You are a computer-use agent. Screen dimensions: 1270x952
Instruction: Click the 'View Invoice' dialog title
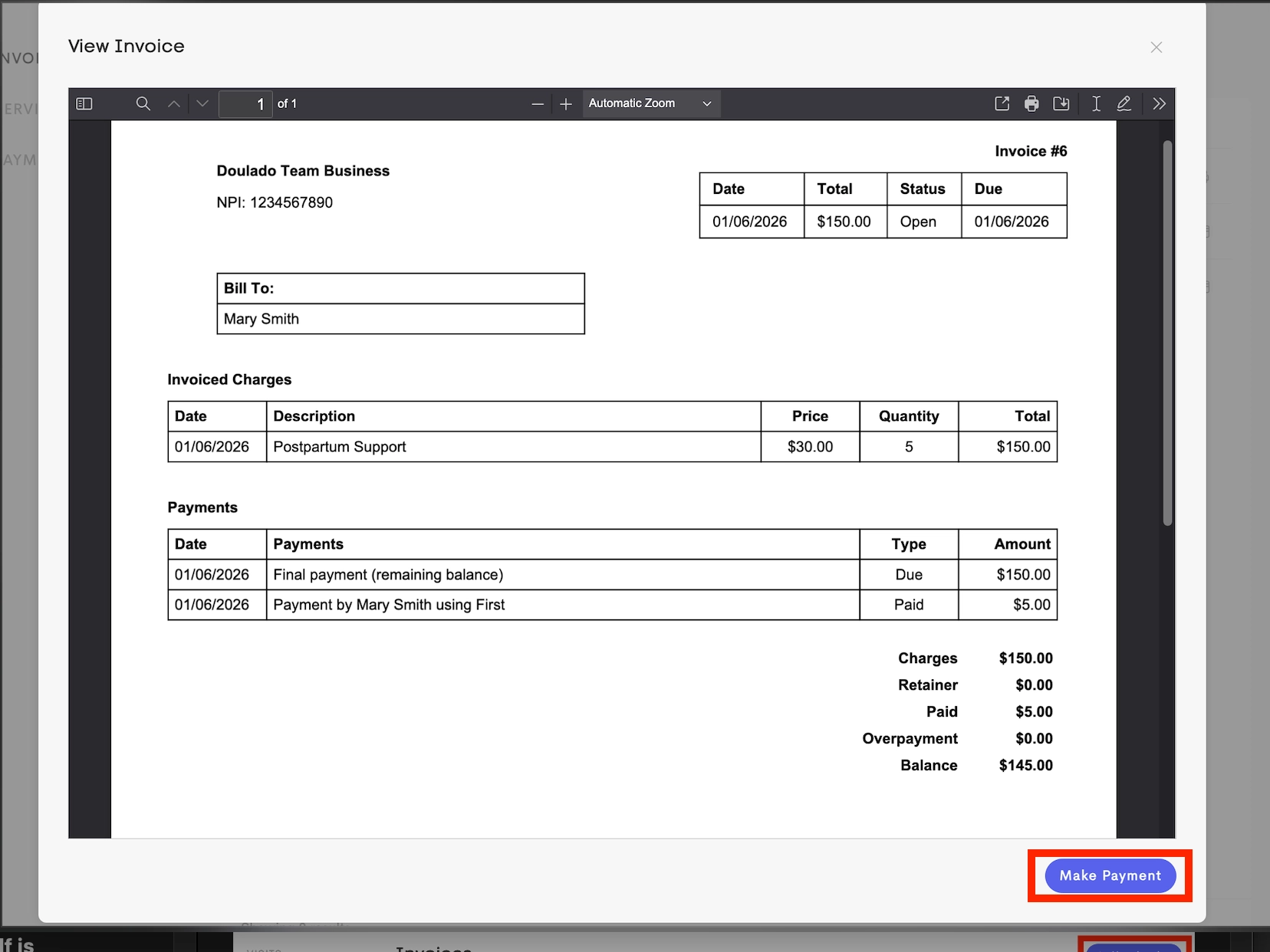pos(127,46)
